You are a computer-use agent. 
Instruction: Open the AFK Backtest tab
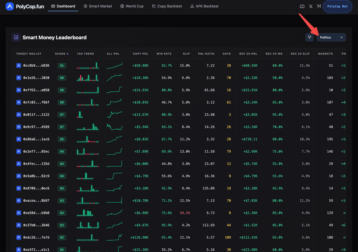tap(204, 6)
